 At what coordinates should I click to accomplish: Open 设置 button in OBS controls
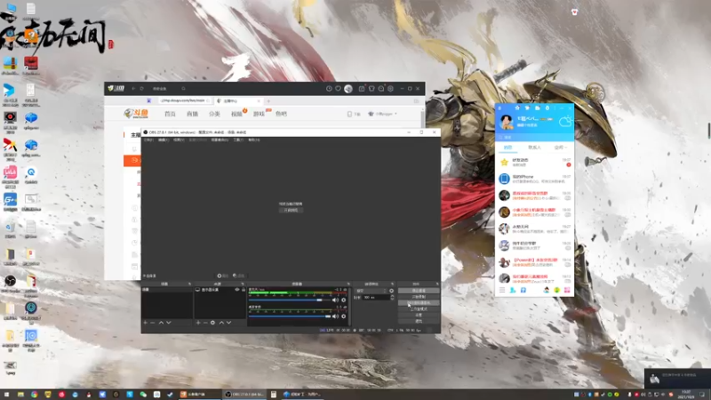click(x=419, y=315)
